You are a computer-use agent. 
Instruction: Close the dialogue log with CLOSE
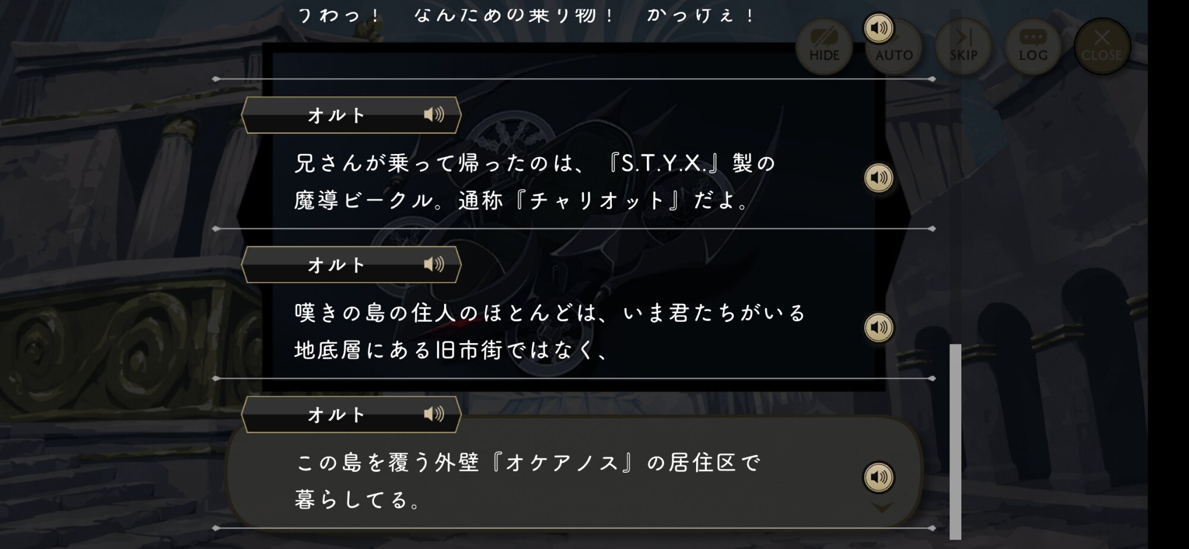click(1102, 47)
